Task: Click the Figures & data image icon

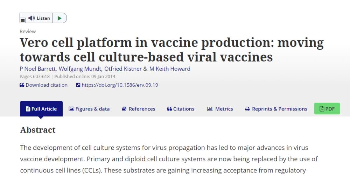Action: pyautogui.click(x=71, y=109)
